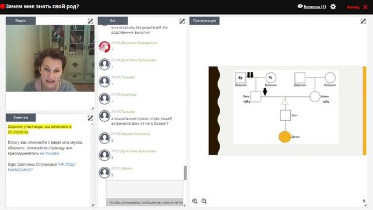Screen dimensions: 373x210
Task: Expand the Chat panel to fullscreen
Action: [x=182, y=21]
